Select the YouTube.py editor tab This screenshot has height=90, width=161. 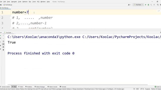[x=5, y=8]
